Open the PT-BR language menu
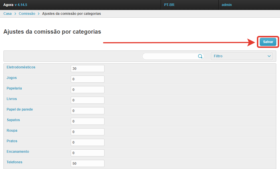 [169, 5]
